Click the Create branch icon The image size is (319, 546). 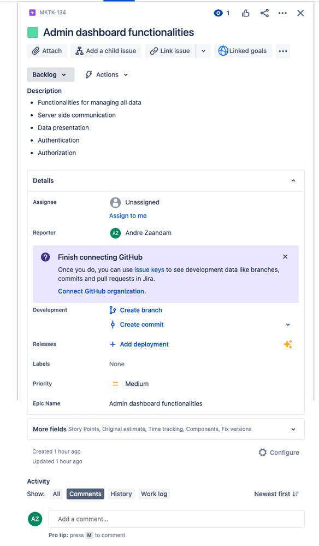click(113, 310)
